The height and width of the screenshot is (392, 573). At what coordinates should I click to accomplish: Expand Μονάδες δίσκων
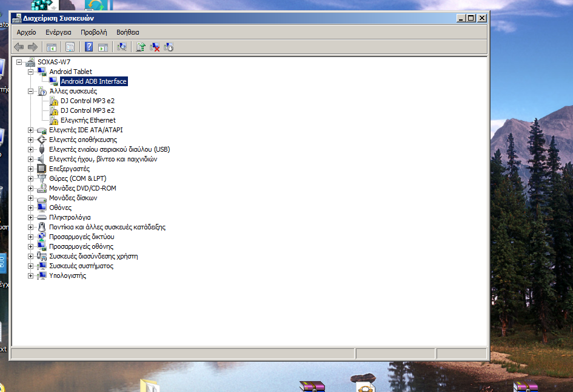(31, 198)
